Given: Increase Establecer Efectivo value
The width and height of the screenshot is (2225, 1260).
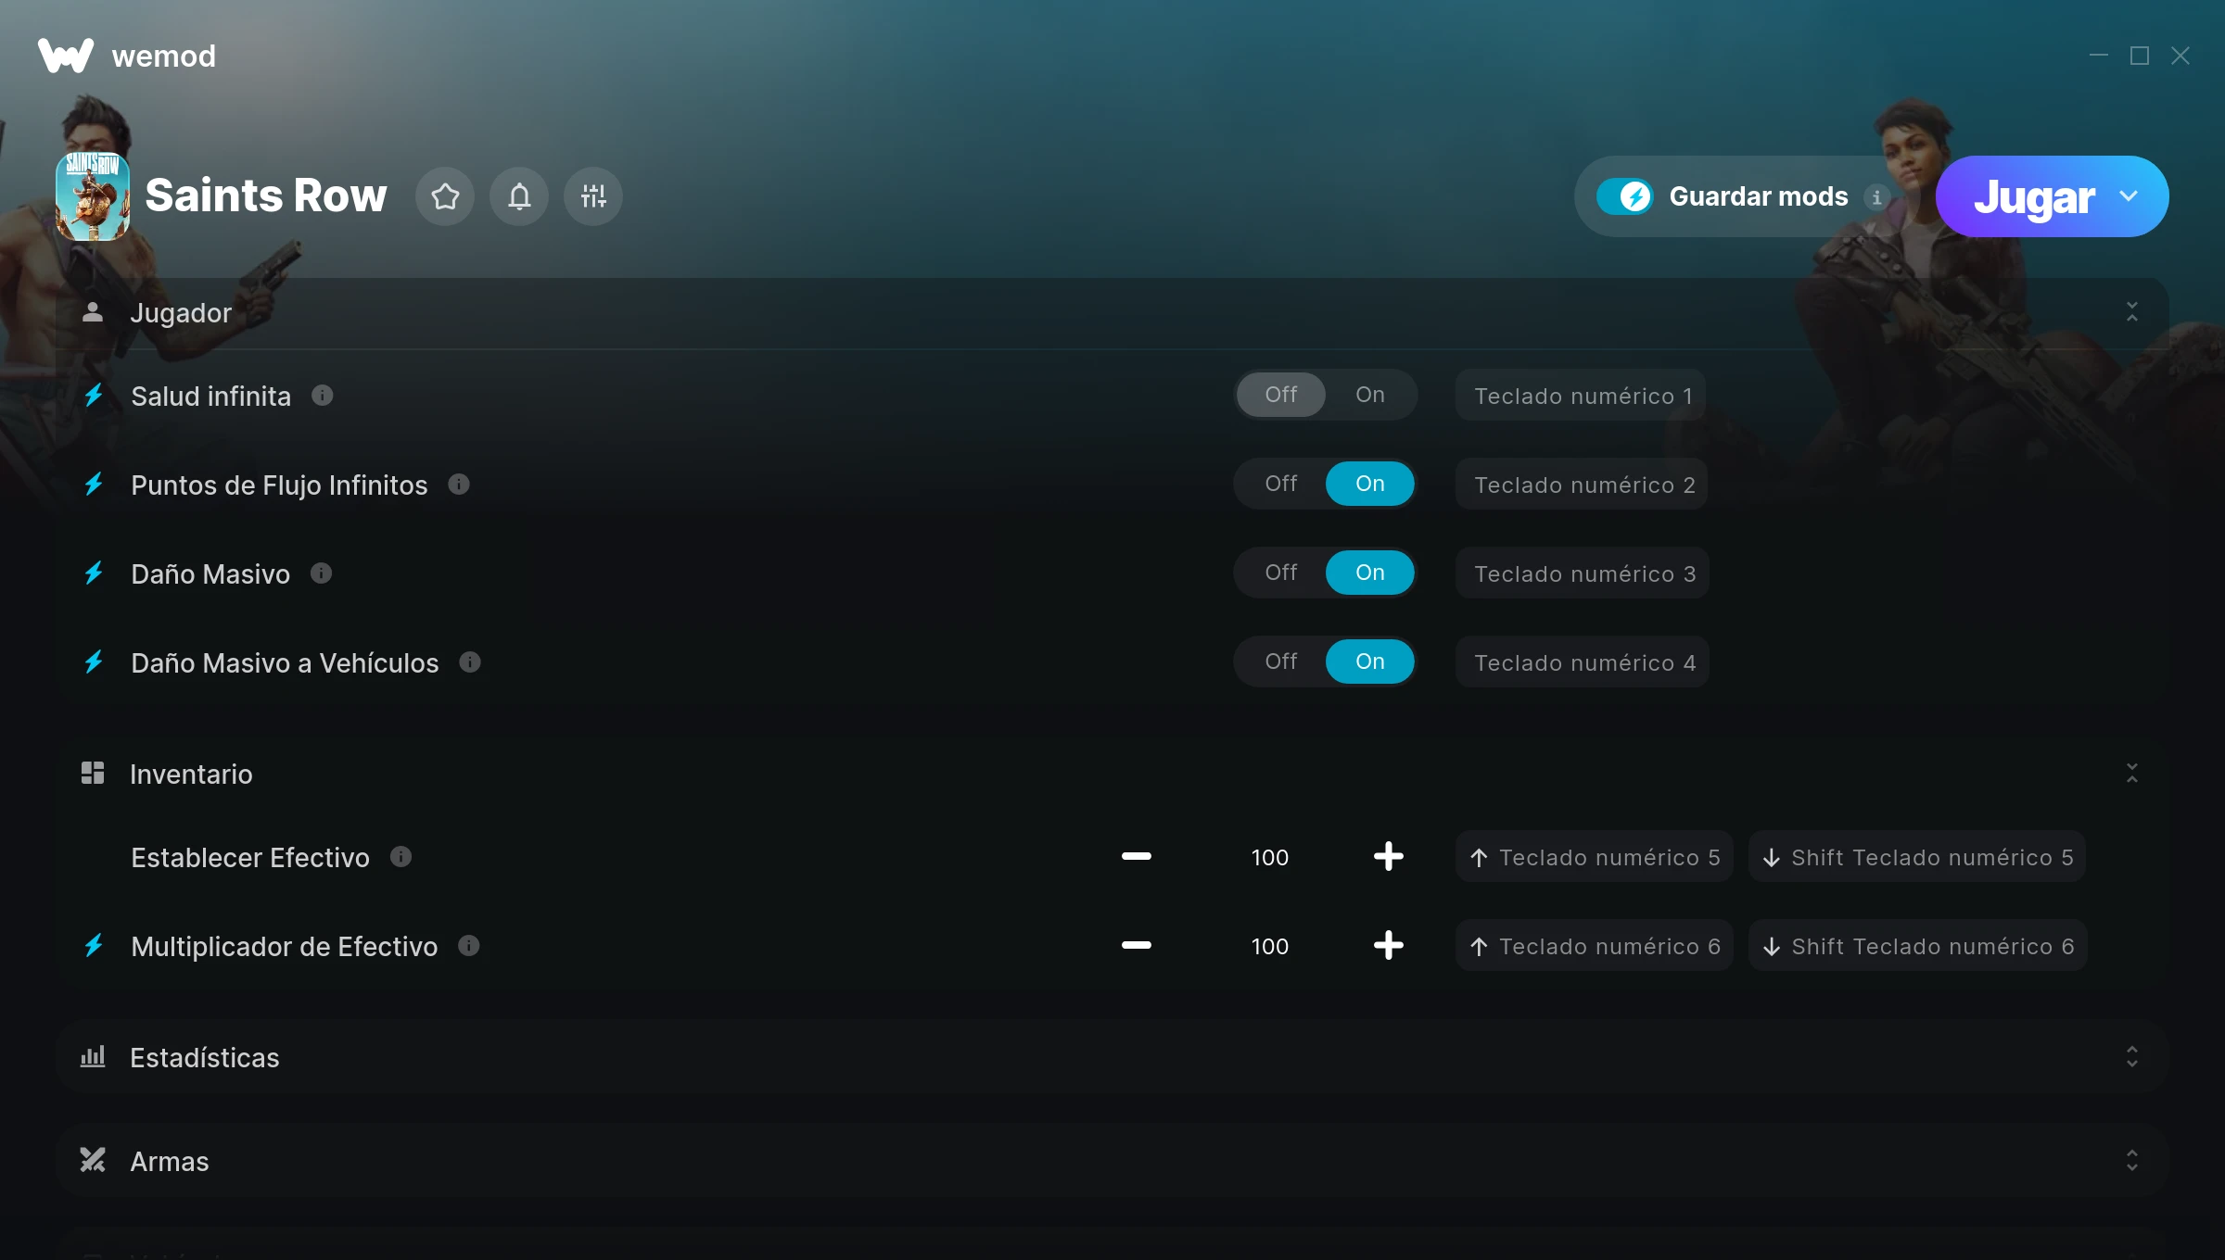Looking at the screenshot, I should [1389, 857].
